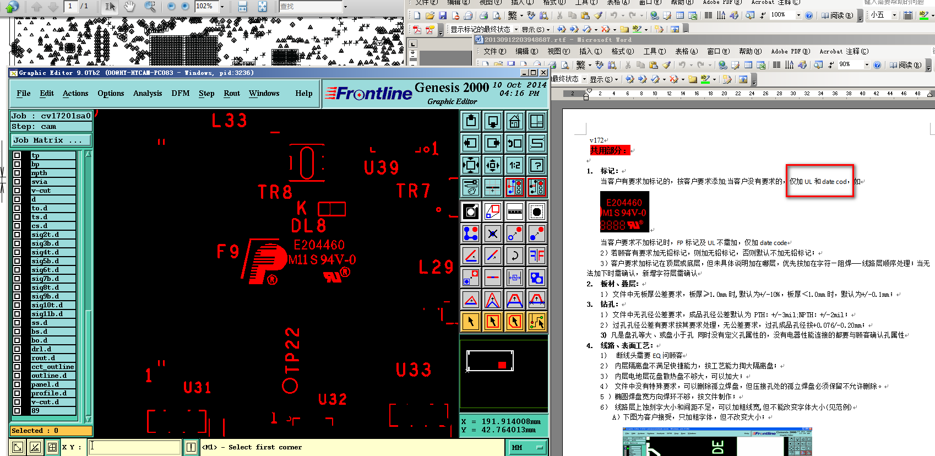Open the Actions menu in Genesis

(75, 93)
